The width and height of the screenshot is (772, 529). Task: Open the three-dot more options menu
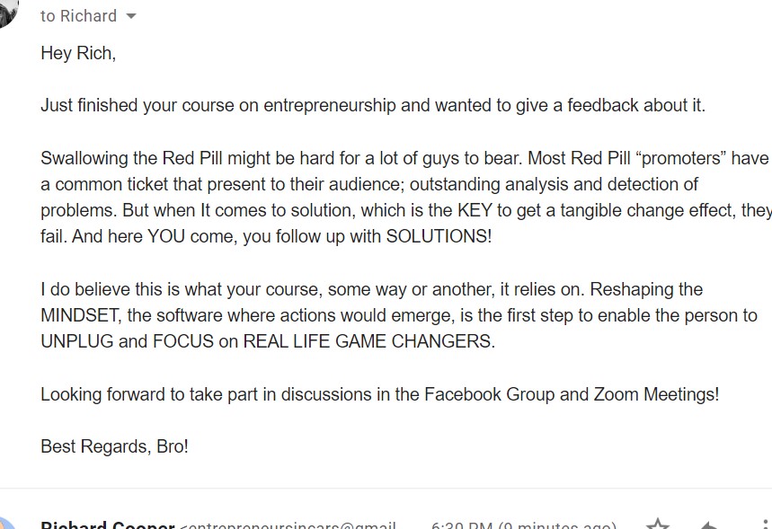(x=764, y=525)
